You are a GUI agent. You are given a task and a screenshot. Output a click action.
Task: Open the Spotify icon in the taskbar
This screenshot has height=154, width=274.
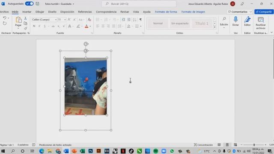point(155,151)
